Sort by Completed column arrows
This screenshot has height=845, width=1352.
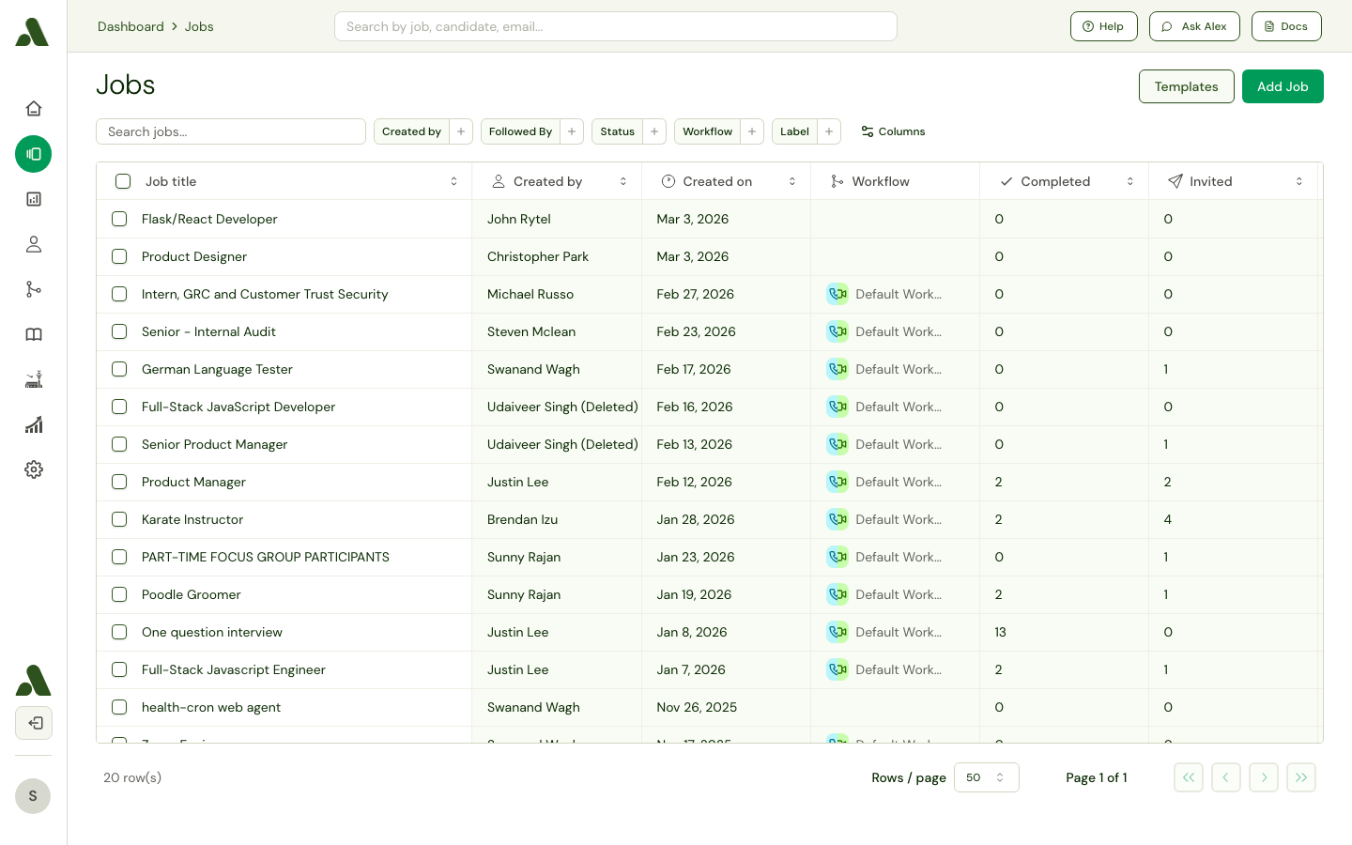[1130, 181]
